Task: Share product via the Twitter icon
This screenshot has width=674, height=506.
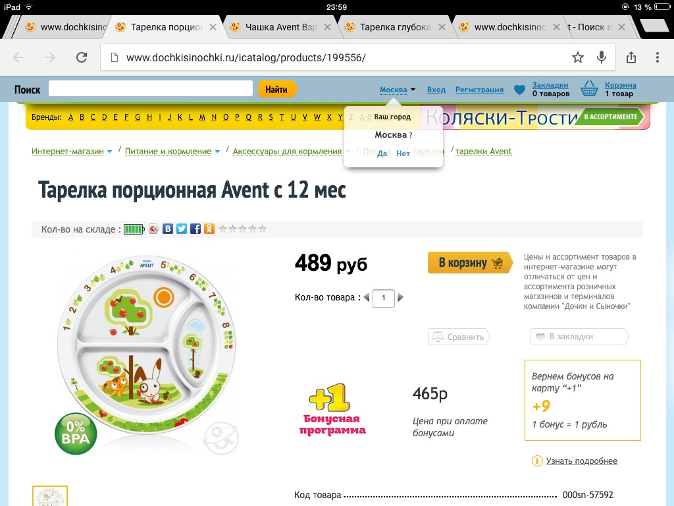Action: 182,229
